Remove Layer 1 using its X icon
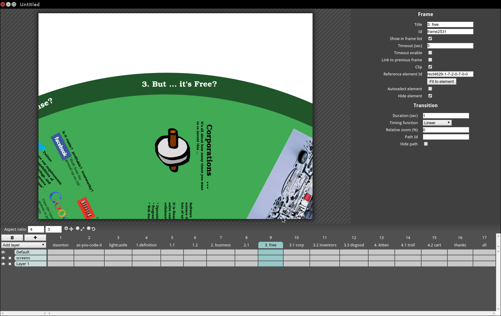 pyautogui.click(x=10, y=264)
